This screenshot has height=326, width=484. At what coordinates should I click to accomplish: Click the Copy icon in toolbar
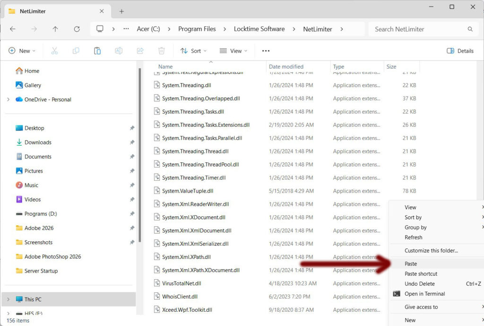76,51
